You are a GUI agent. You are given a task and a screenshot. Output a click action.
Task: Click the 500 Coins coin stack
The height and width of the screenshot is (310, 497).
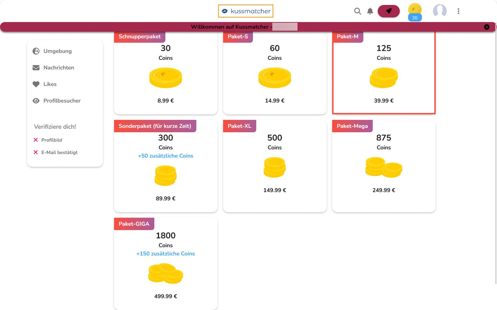coord(275,167)
